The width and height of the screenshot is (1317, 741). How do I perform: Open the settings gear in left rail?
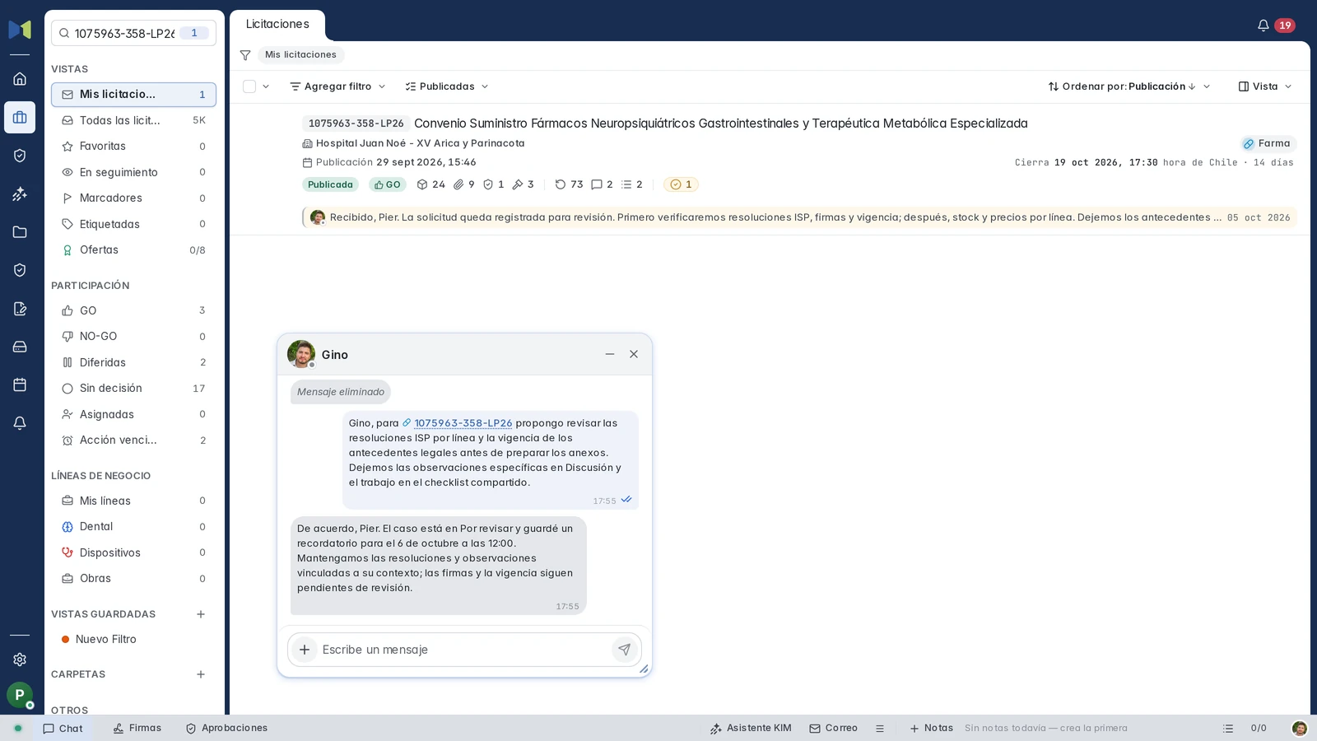(20, 659)
